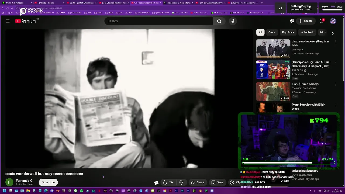Viewport: 345px width, 194px height.
Task: Open I ran. Trump parody thumbnail
Action: (273, 91)
